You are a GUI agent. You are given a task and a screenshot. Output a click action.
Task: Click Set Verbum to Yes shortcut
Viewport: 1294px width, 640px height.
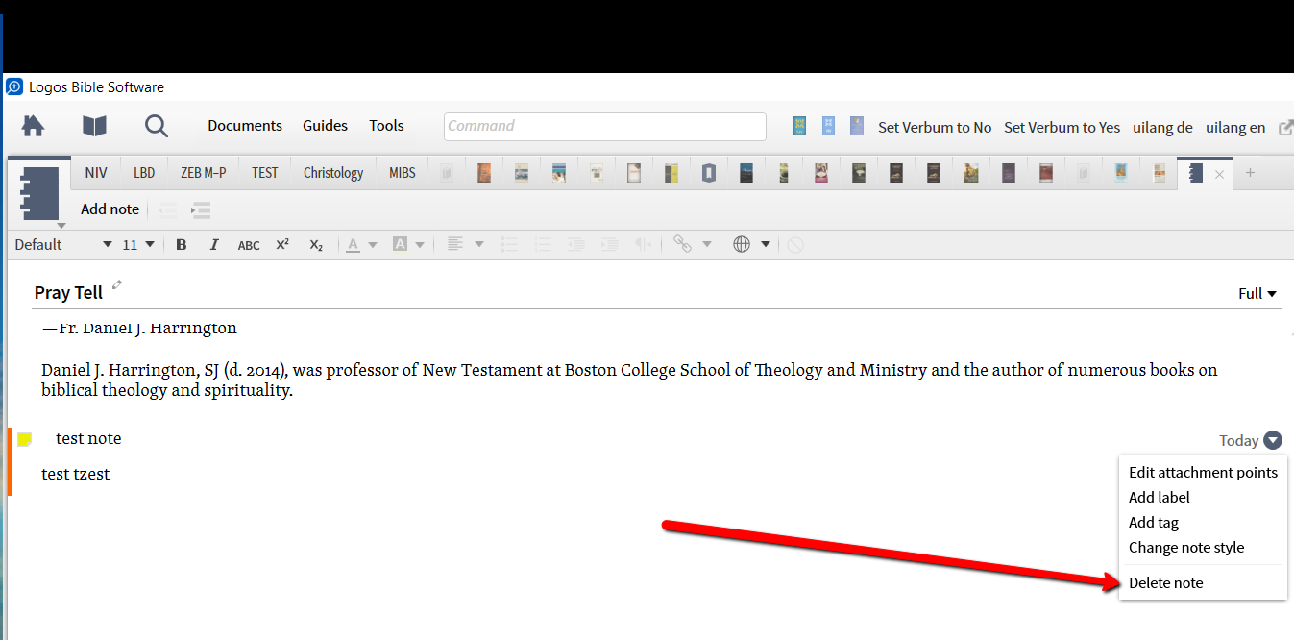[1062, 127]
